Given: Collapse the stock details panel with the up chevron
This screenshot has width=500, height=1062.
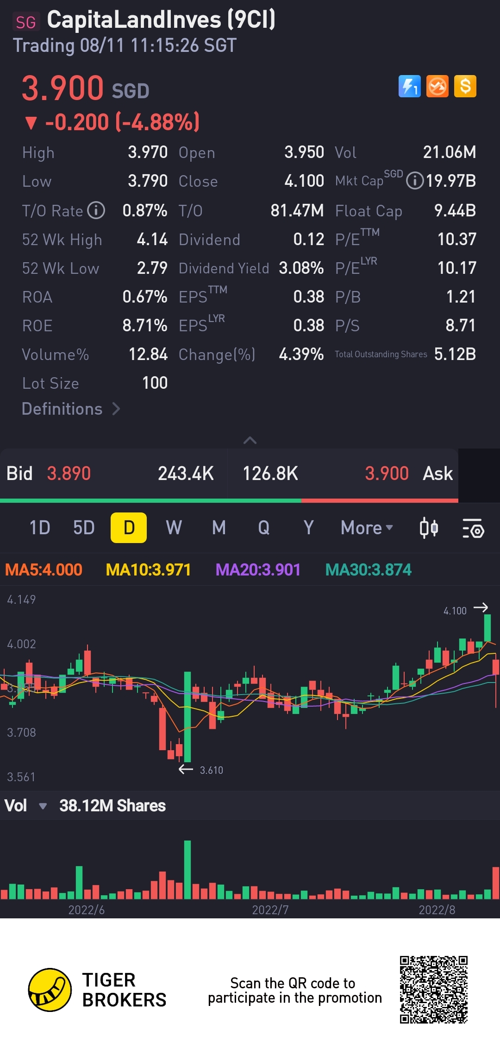Looking at the screenshot, I should (250, 440).
